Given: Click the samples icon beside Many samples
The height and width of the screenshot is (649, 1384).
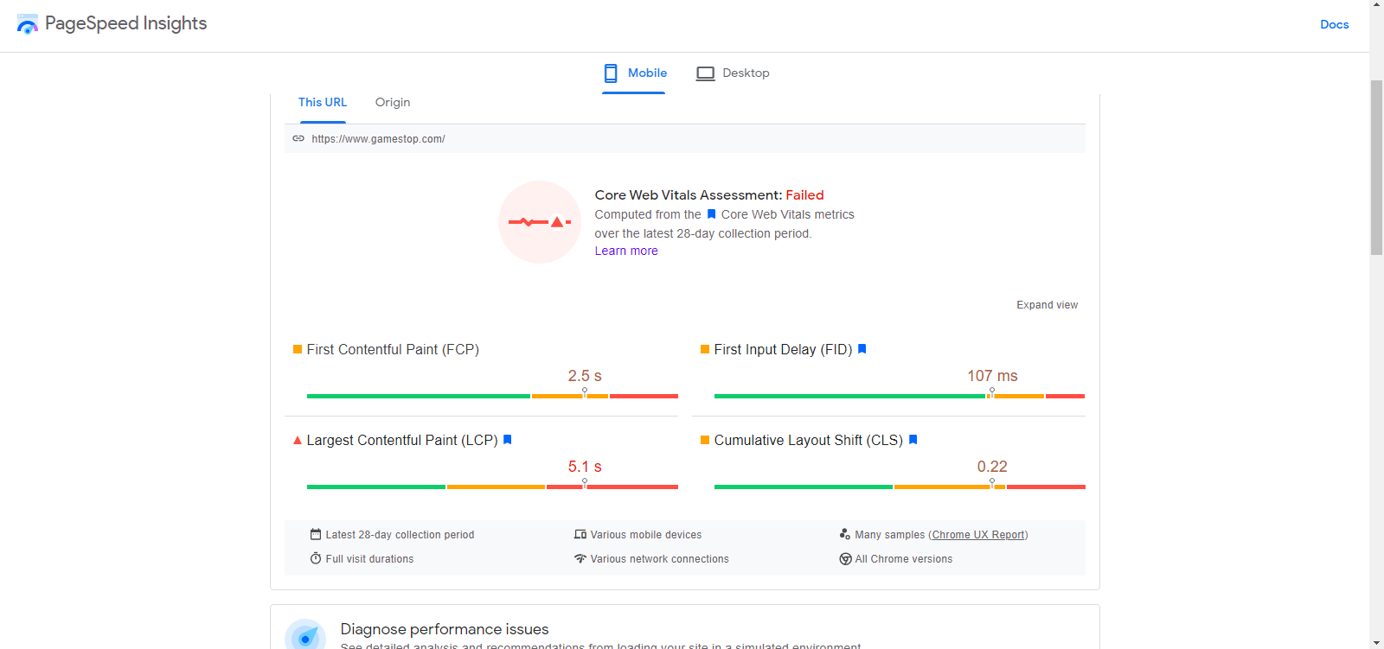Looking at the screenshot, I should pos(845,534).
